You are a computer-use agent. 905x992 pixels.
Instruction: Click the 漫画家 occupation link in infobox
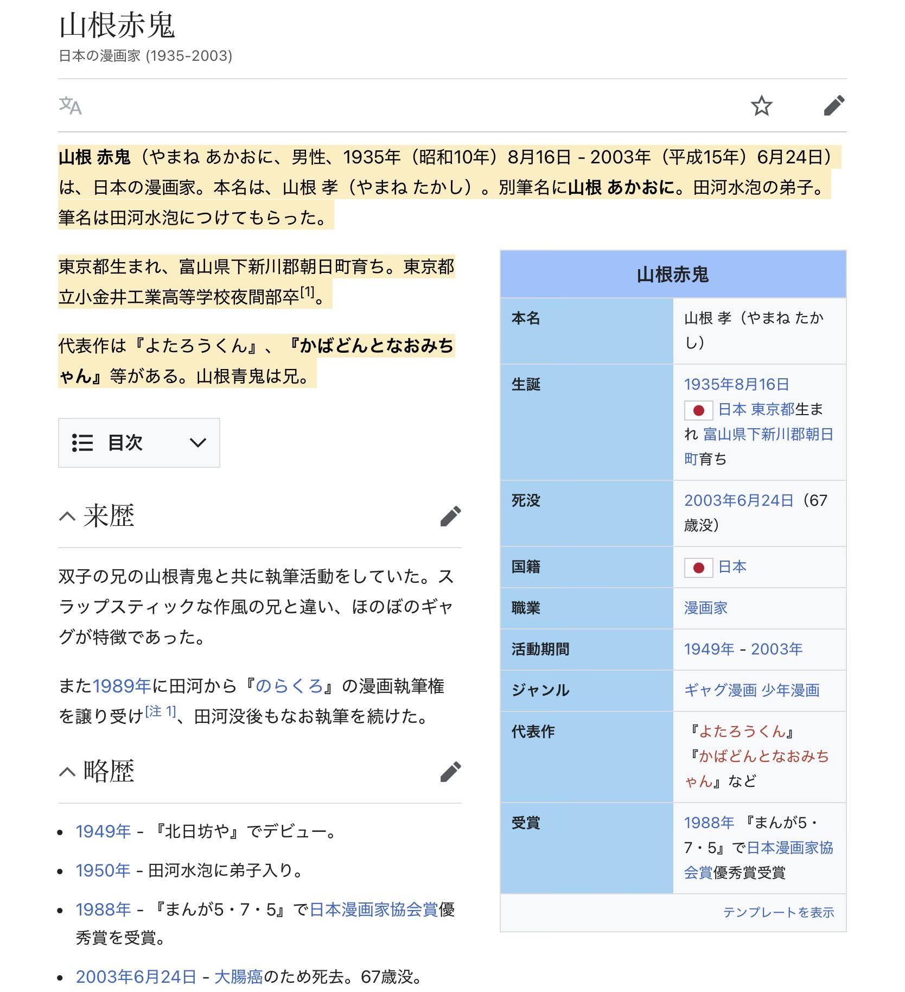705,608
